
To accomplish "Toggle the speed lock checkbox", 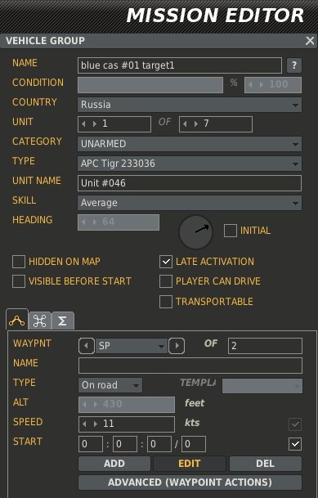I will coord(295,424).
